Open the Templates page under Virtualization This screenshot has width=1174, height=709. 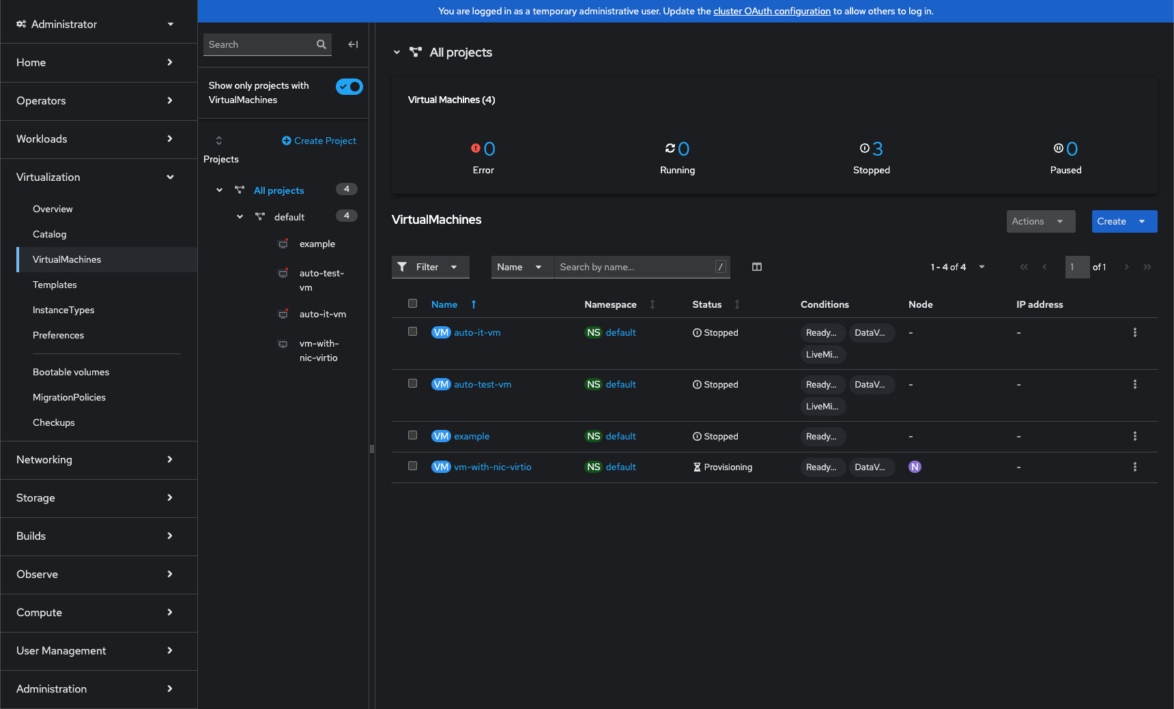click(55, 285)
